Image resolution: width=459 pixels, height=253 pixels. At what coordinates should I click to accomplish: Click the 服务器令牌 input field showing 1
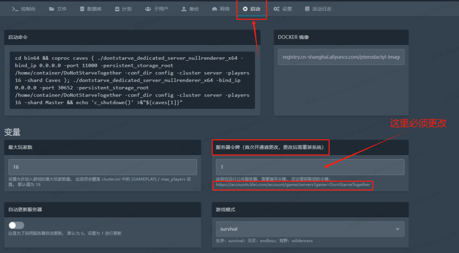[310, 167]
